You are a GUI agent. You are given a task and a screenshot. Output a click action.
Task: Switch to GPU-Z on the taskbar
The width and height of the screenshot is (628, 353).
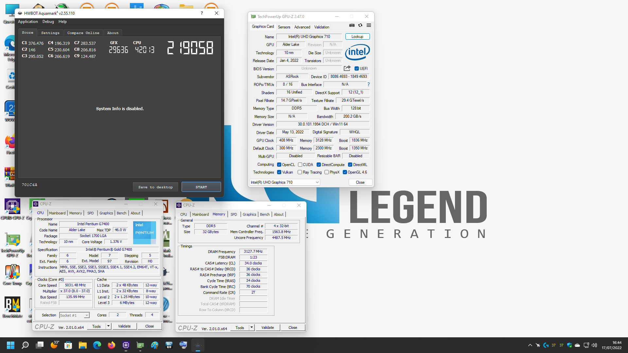[140, 345]
